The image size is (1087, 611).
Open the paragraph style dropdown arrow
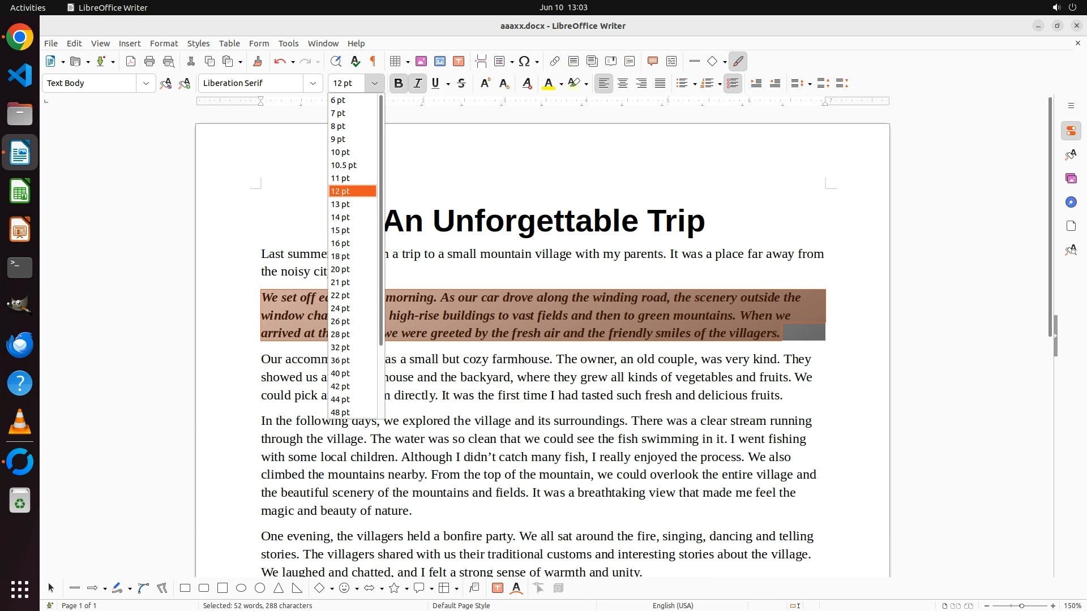(145, 83)
